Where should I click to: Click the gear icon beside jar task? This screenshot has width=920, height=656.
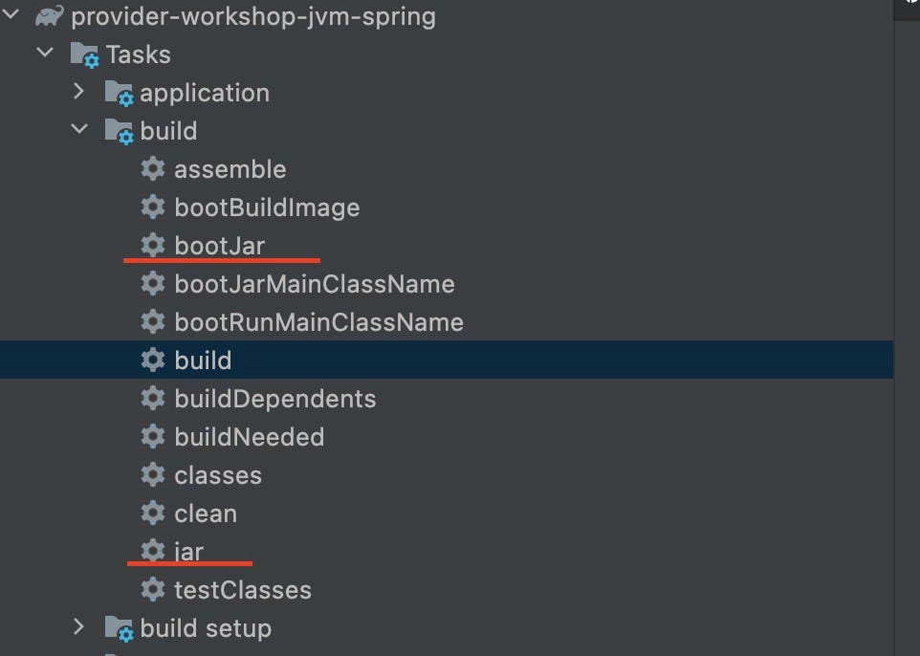click(x=153, y=552)
